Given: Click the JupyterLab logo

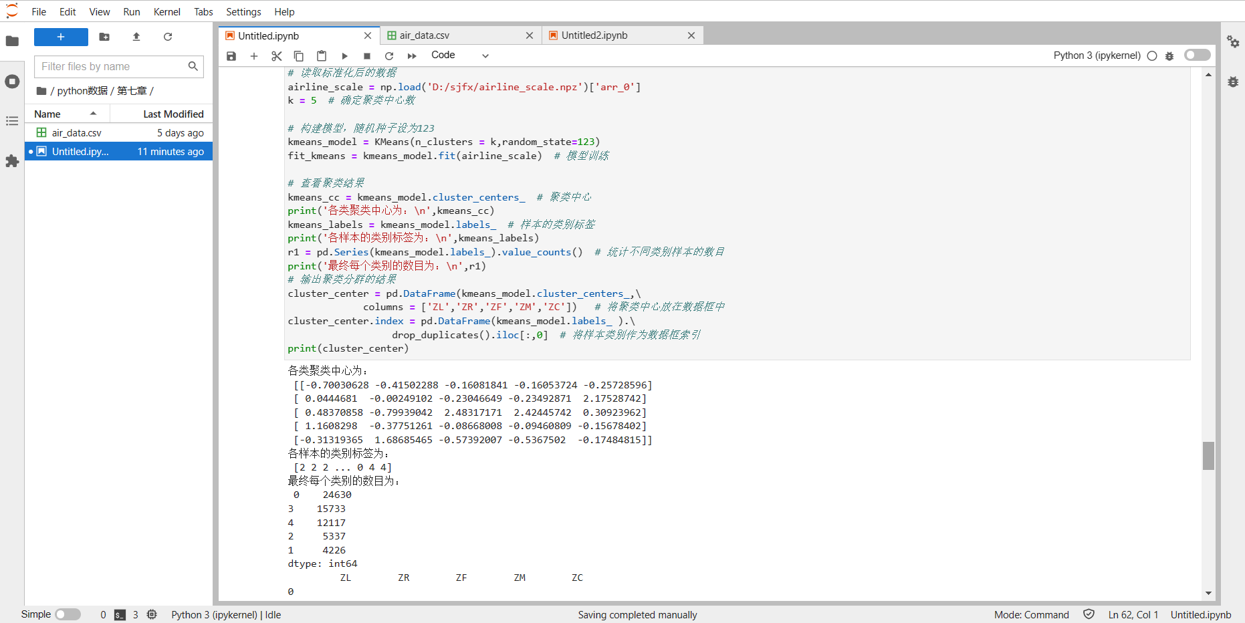Looking at the screenshot, I should (12, 11).
